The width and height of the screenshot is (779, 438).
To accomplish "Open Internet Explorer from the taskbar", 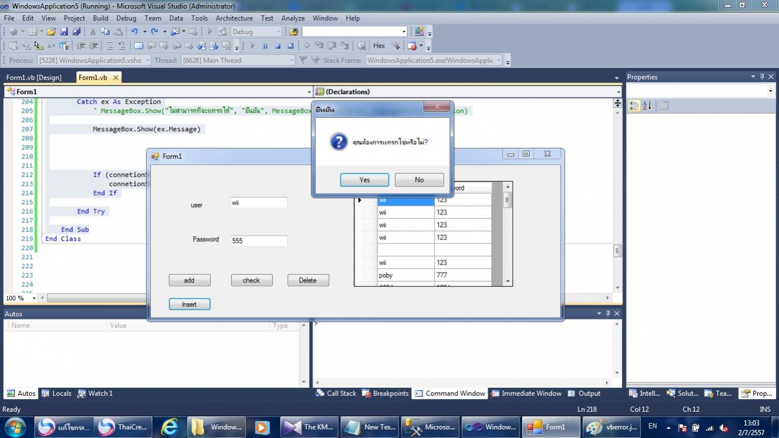I will [169, 427].
